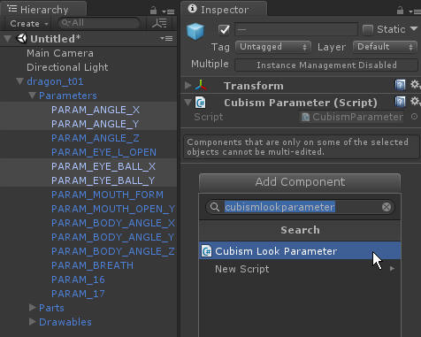Toggle the GameObject active checkbox
This screenshot has height=337, width=421.
click(224, 29)
